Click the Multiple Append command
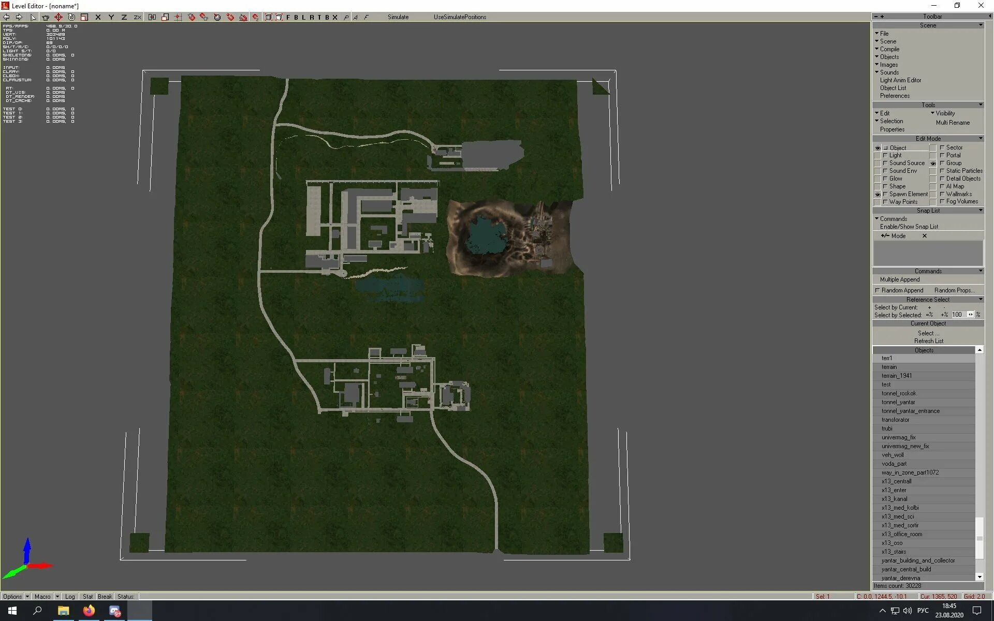 (x=899, y=279)
